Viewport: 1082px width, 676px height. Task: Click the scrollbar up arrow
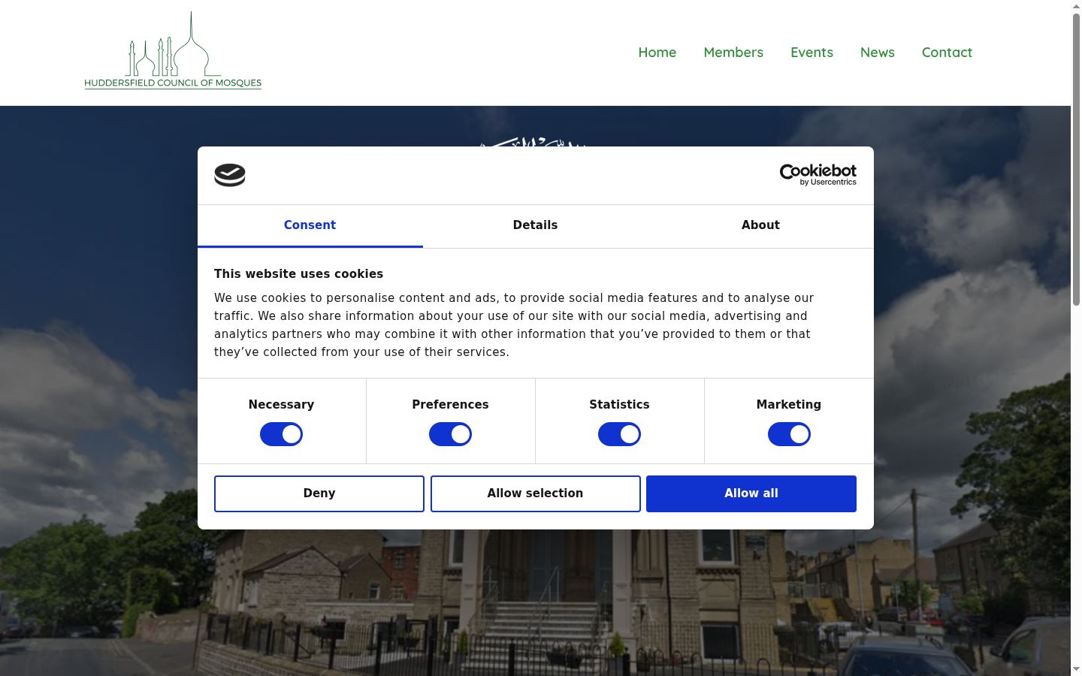tap(1076, 6)
